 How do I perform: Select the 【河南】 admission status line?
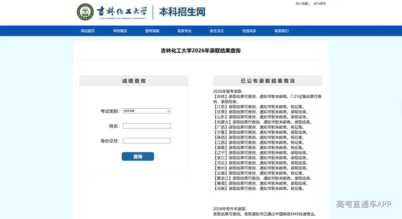(259, 188)
